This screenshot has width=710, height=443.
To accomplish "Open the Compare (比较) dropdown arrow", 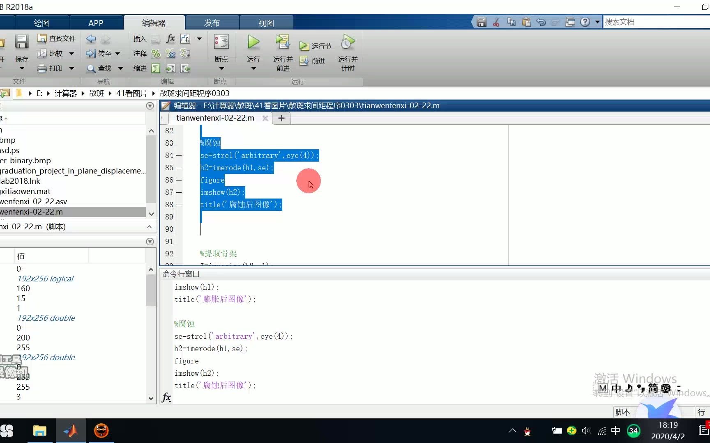I will tap(71, 53).
